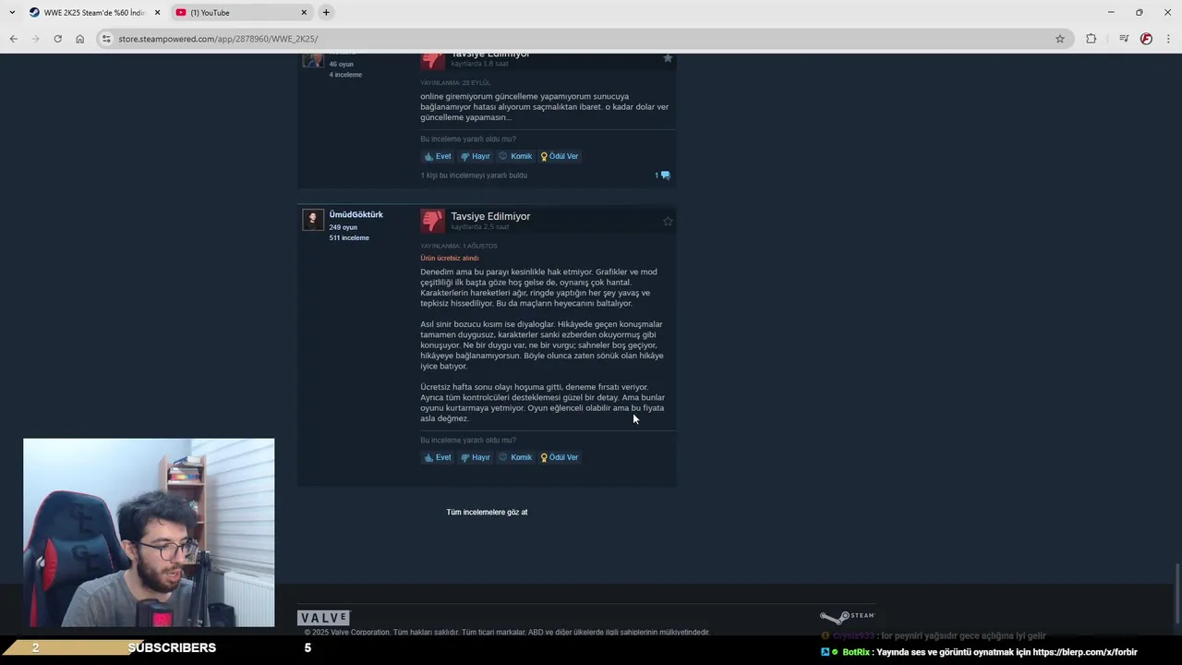This screenshot has width=1182, height=665.
Task: Click '1 kişi bu incelemeyi yararlı buldu' text
Action: [474, 175]
